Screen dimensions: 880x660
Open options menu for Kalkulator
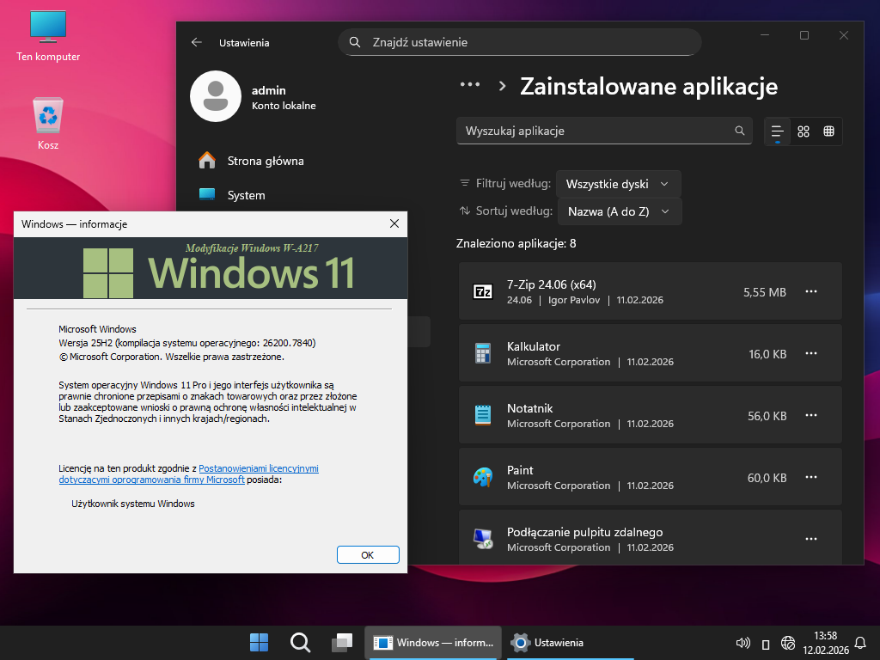(810, 354)
